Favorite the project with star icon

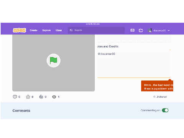tap(28, 97)
